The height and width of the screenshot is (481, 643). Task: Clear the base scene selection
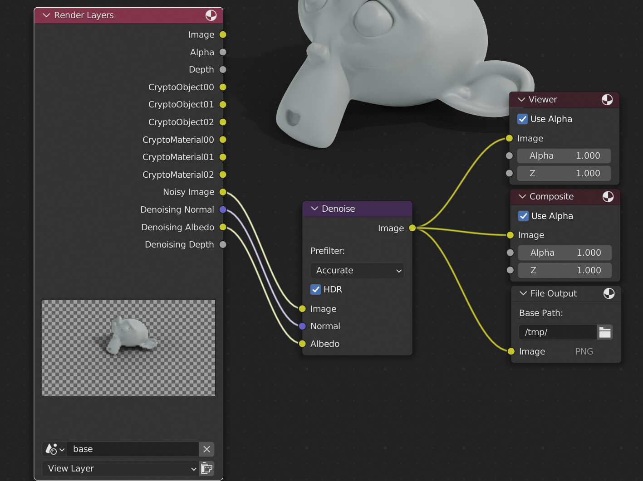tap(207, 449)
